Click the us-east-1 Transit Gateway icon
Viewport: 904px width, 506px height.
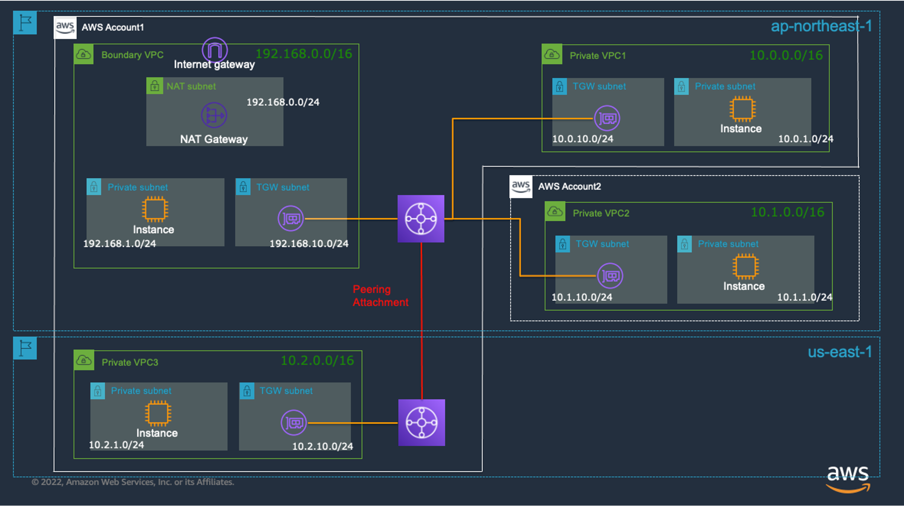pyautogui.click(x=421, y=422)
